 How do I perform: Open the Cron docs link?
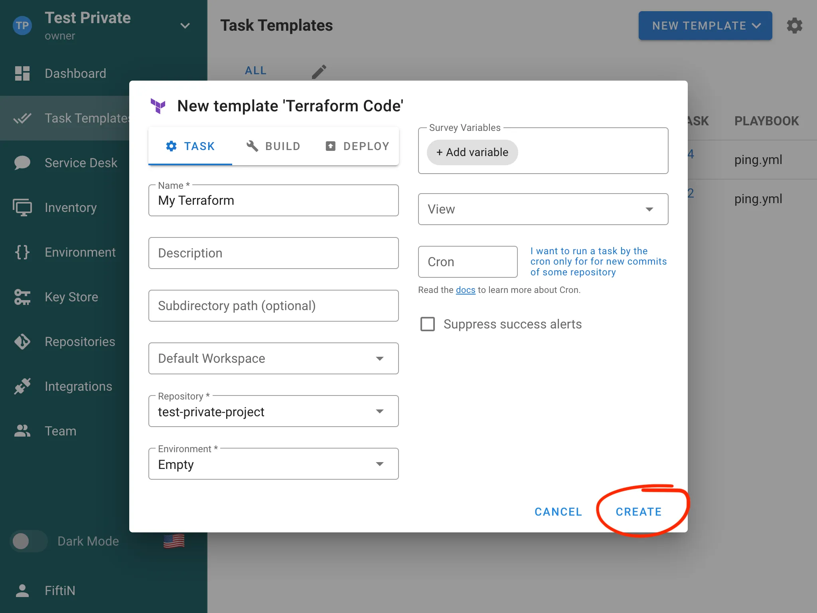point(466,290)
